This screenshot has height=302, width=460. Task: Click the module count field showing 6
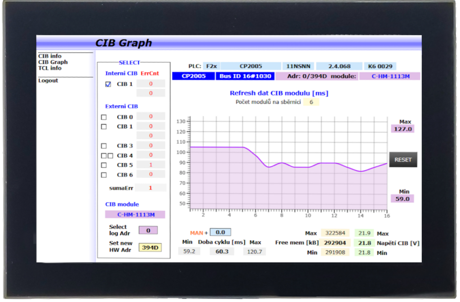[311, 102]
